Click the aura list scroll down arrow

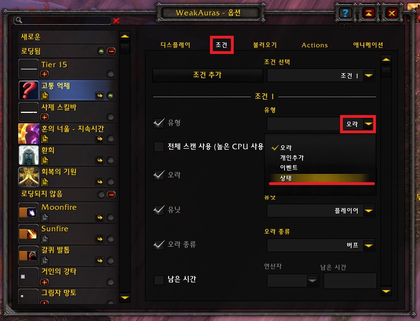pyautogui.click(x=125, y=297)
